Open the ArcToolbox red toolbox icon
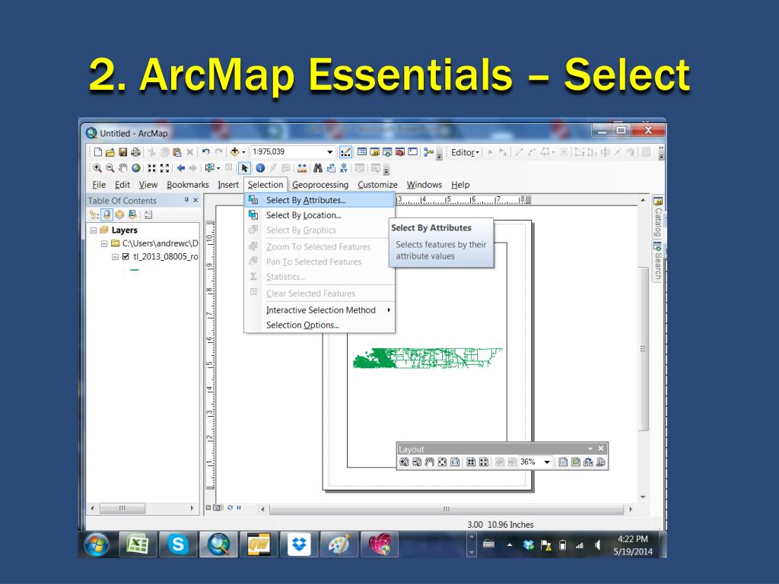The image size is (779, 584). pyautogui.click(x=400, y=152)
